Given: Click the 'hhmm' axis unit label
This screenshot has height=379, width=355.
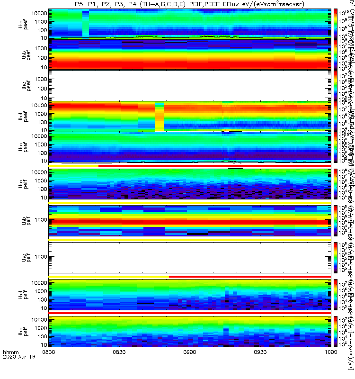Looking at the screenshot, I should [x=10, y=352].
